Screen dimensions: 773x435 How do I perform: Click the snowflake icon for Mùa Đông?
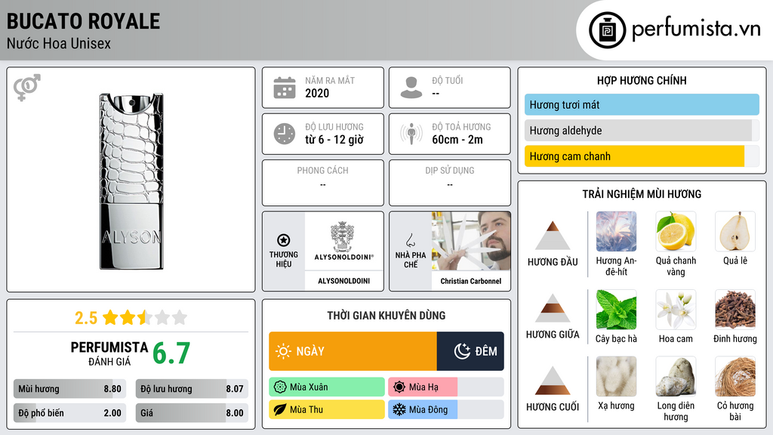point(399,409)
